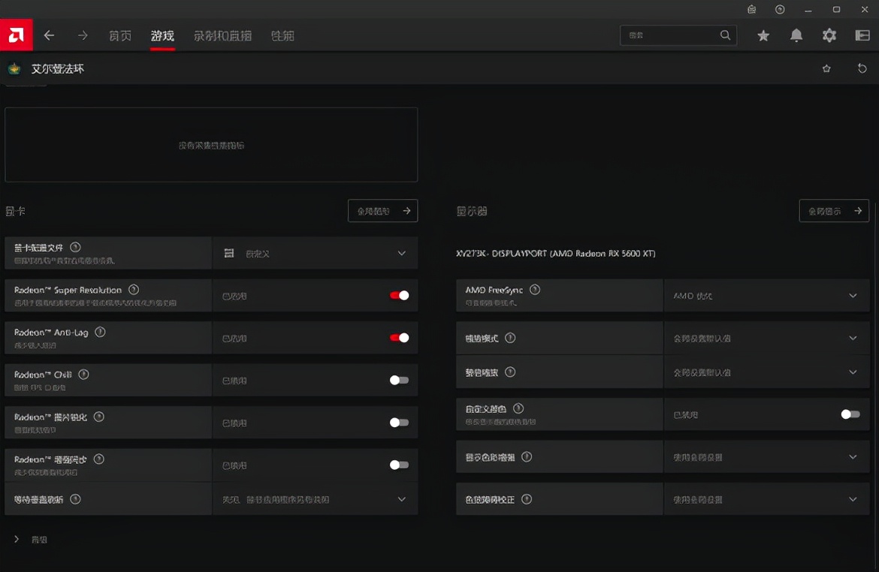
Task: Enable the Radeon Super Resolution toggle off
Action: coord(397,296)
